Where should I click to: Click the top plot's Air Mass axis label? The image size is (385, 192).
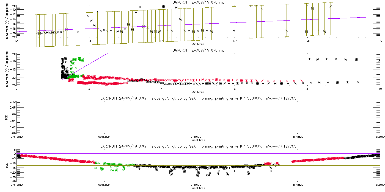point(198,43)
